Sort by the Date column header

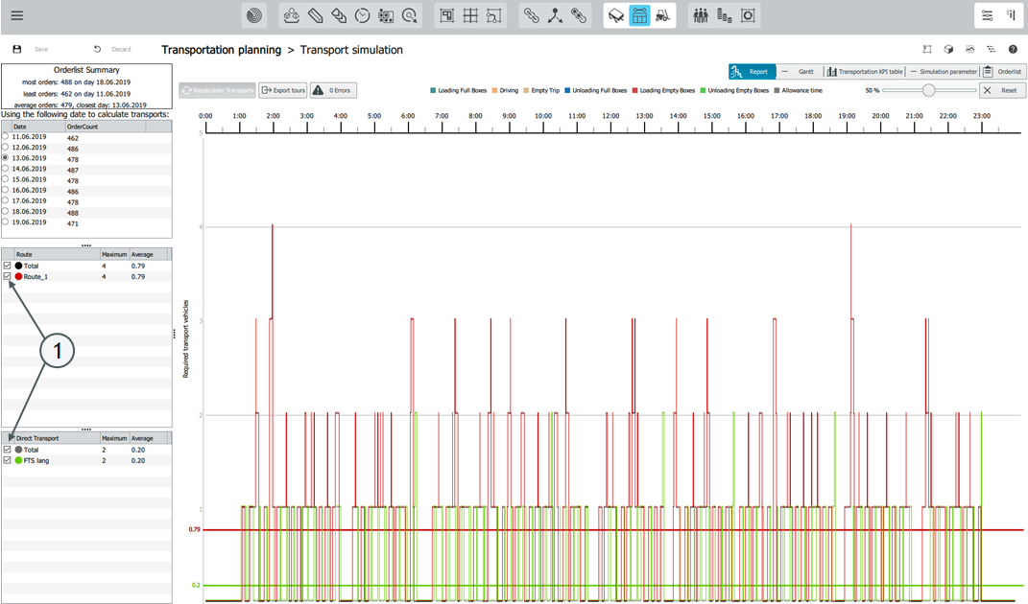(x=38, y=127)
